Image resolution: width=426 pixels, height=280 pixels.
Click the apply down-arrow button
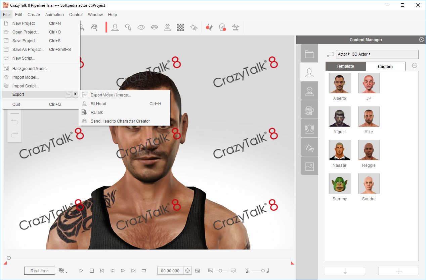(345, 271)
